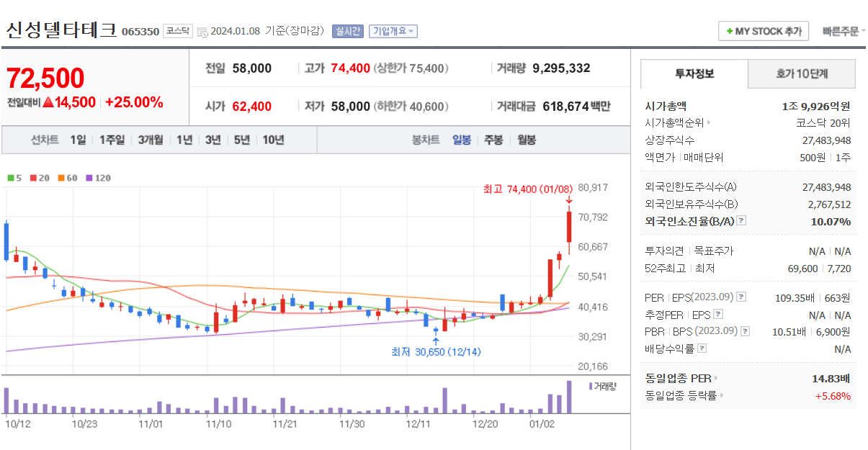This screenshot has height=450, width=868.
Task: Click the 실시간 real-time badge
Action: [348, 31]
